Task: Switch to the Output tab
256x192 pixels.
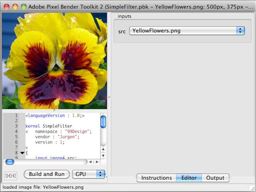Action: (215, 178)
